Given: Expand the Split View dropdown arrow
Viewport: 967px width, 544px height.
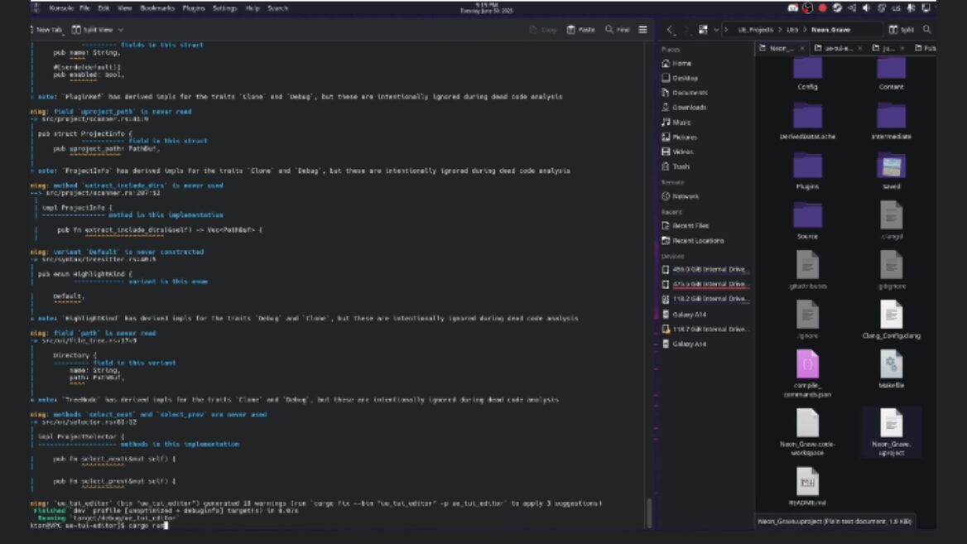Looking at the screenshot, I should click(121, 30).
